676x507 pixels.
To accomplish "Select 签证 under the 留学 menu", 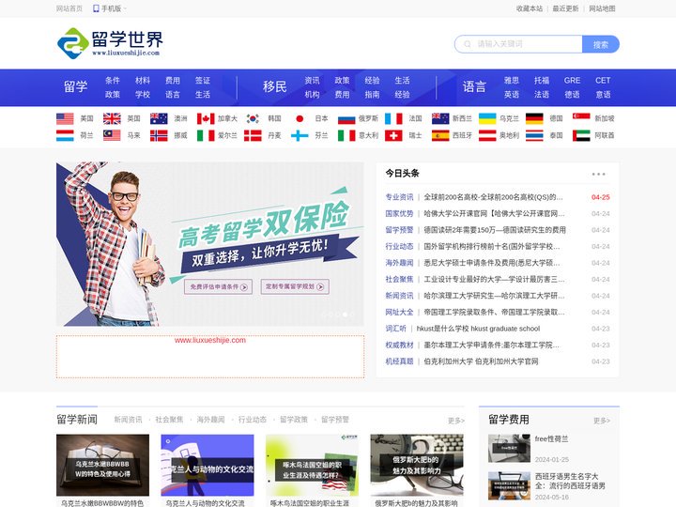I will coord(203,81).
